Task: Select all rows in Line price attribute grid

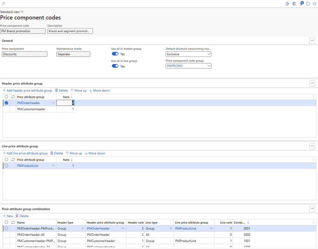Action: point(7,160)
